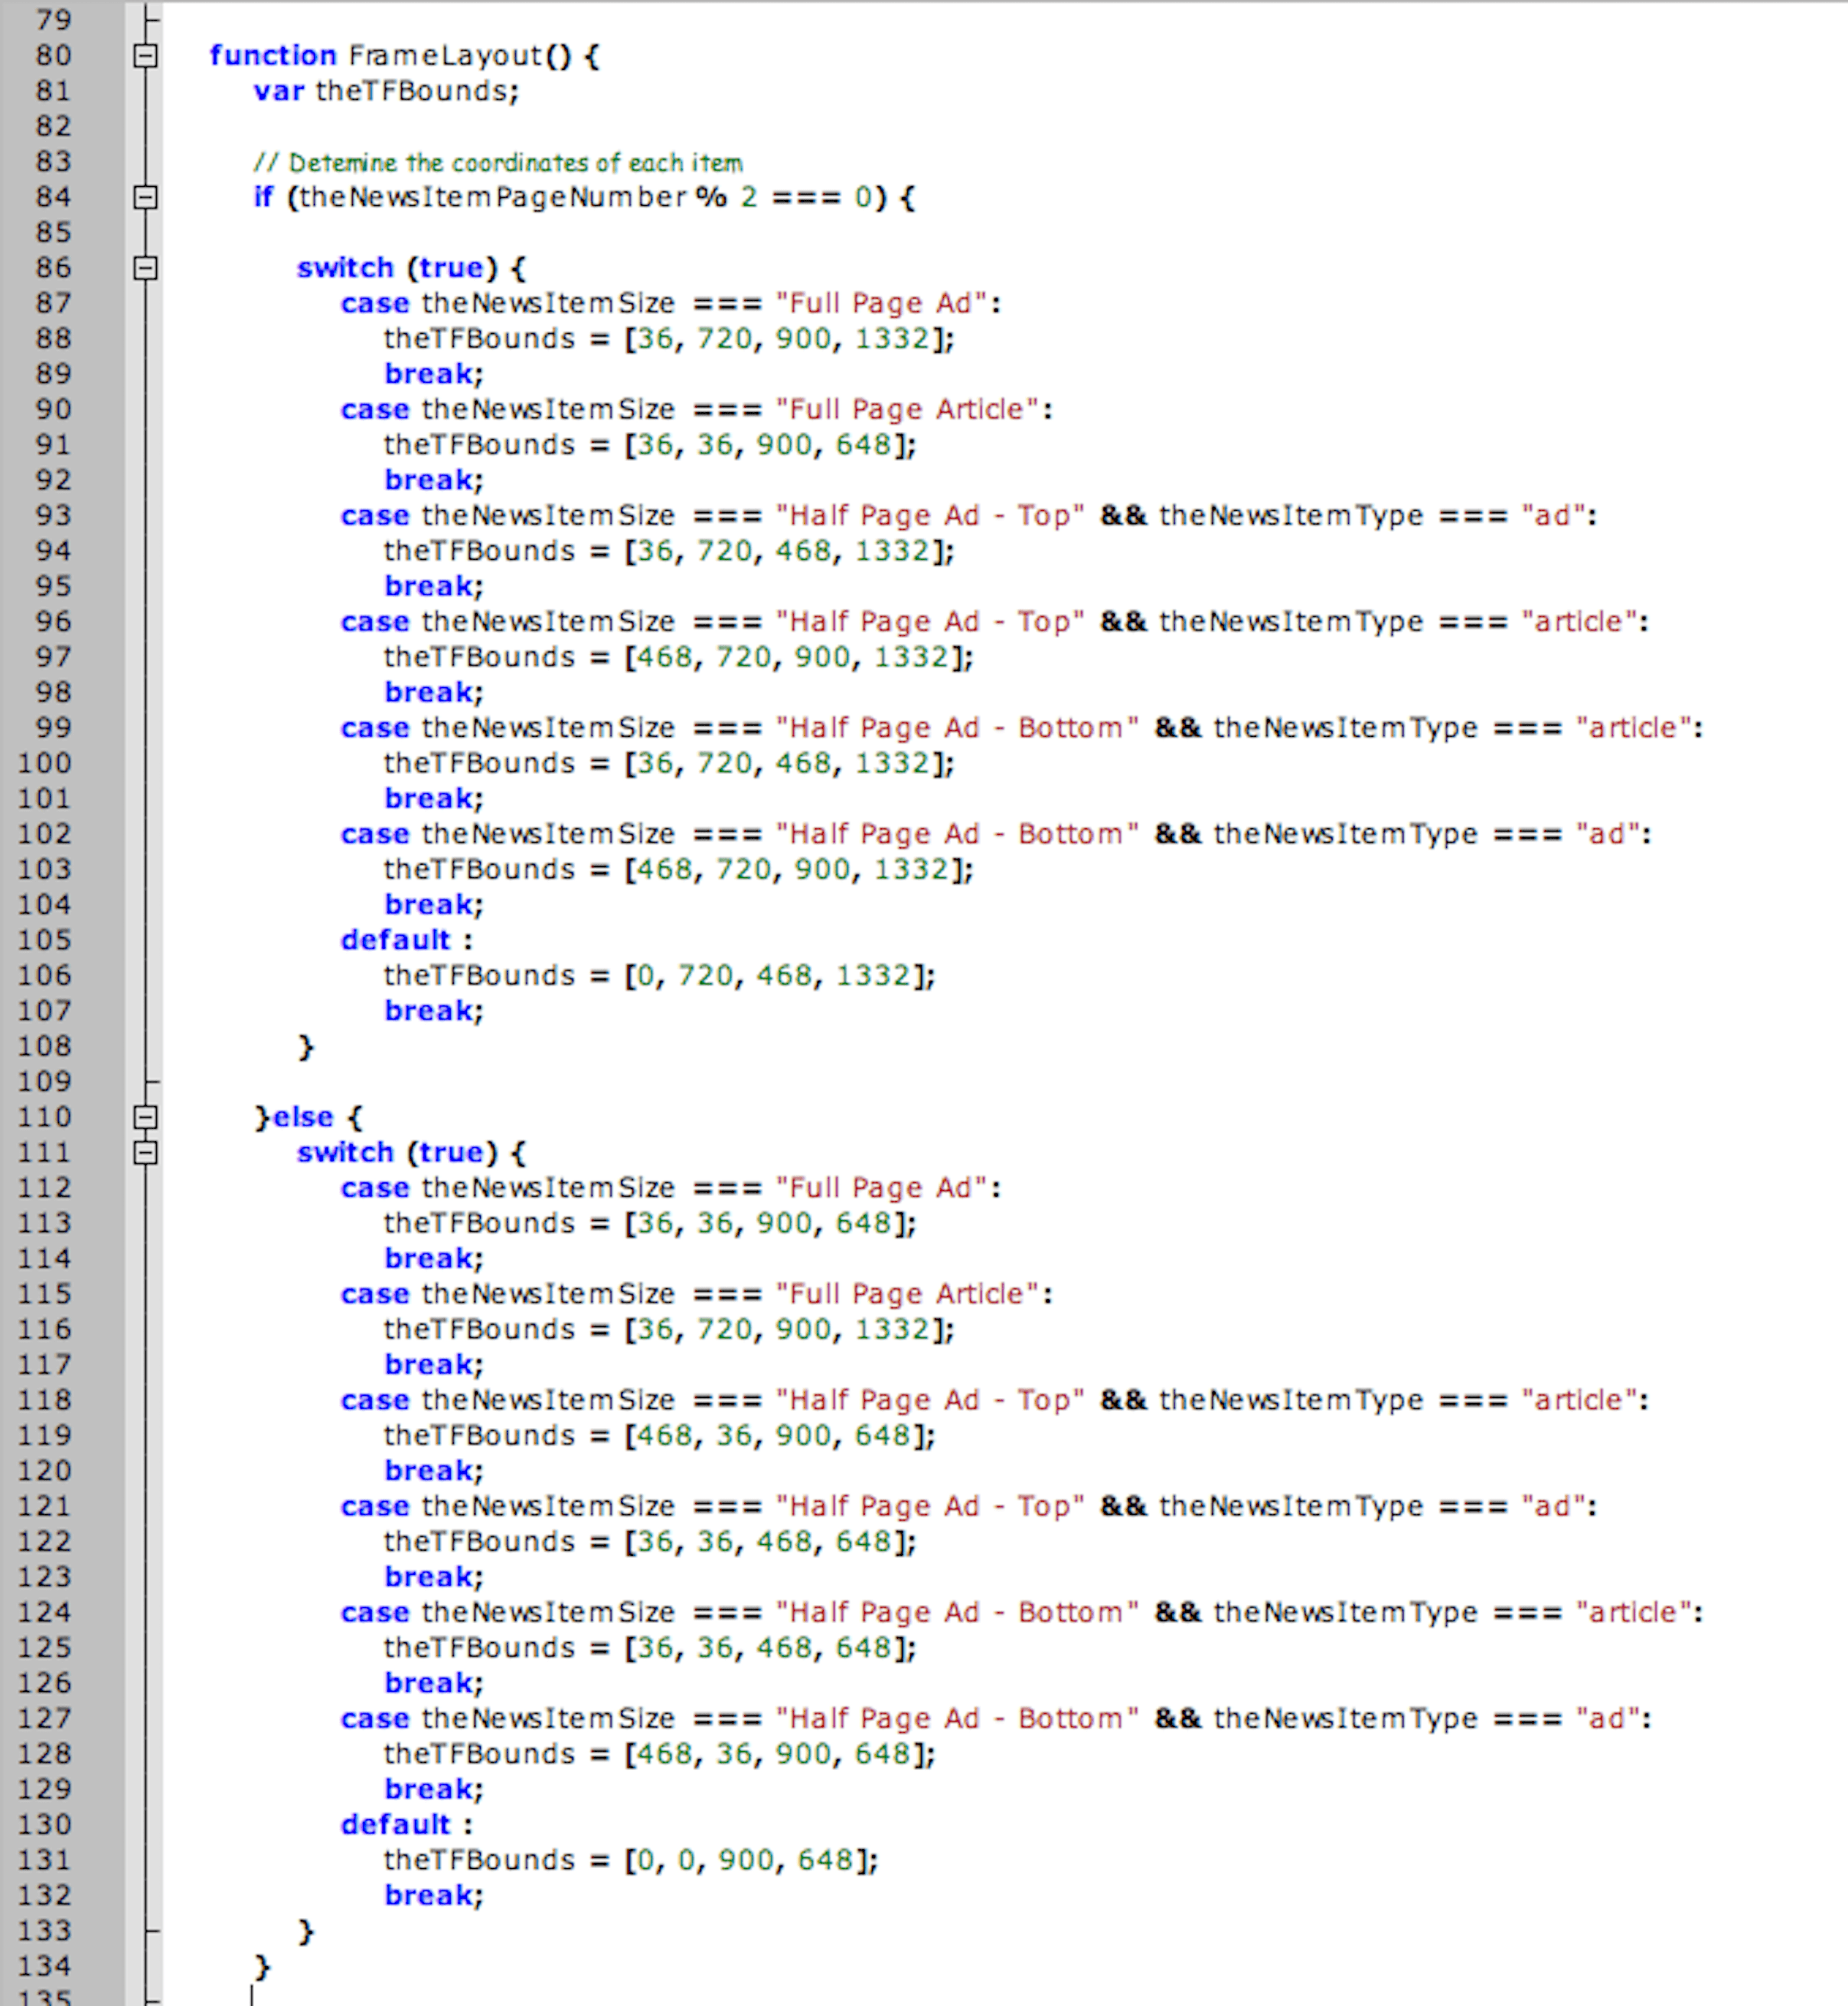Click the array [36, 720, 900, 1332] on line 88
This screenshot has height=2006, width=1848.
pyautogui.click(x=785, y=339)
